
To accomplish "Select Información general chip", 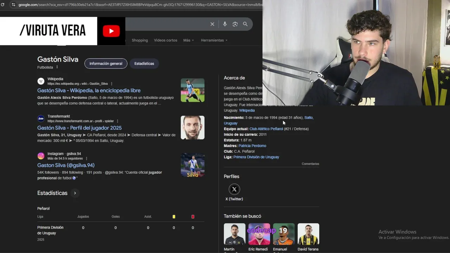I will click(106, 64).
